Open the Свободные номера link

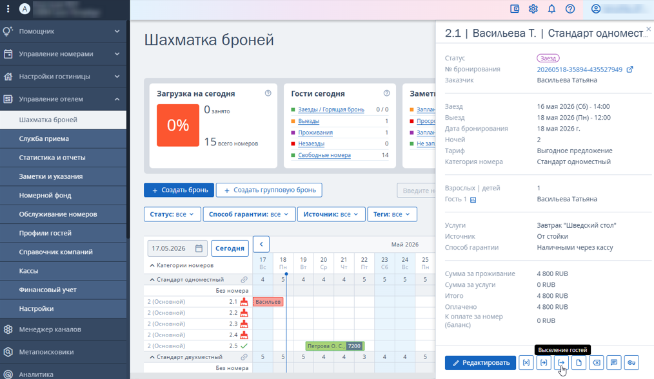324,155
